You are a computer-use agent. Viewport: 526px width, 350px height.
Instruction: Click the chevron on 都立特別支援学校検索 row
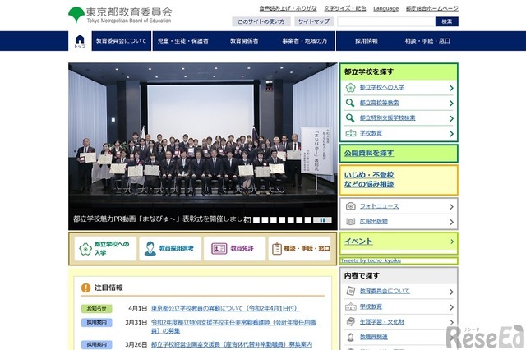pos(451,118)
